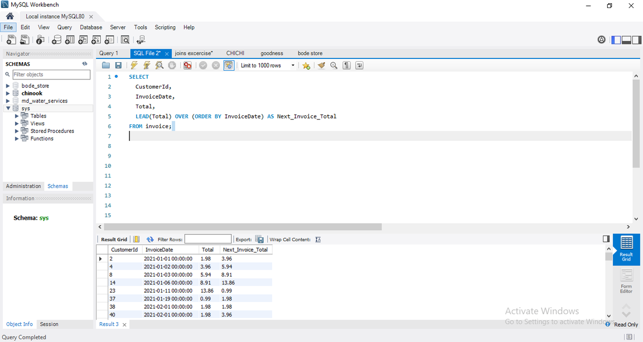Search table data toolbar icon

tap(125, 39)
